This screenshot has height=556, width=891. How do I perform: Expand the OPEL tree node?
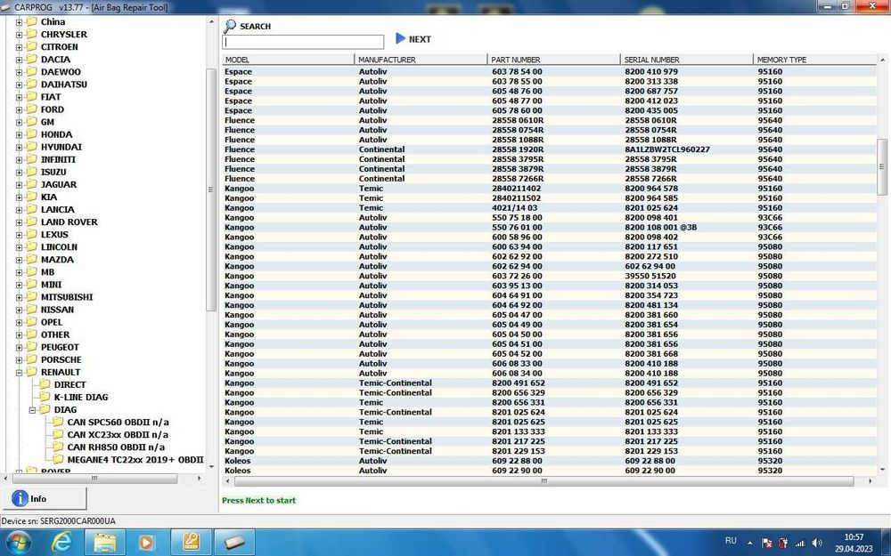click(x=19, y=322)
